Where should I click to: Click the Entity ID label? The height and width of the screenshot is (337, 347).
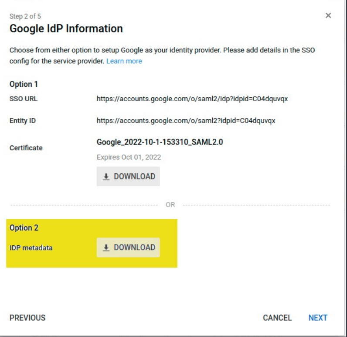pyautogui.click(x=23, y=121)
